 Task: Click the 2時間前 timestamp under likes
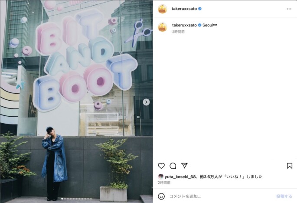pos(164,183)
